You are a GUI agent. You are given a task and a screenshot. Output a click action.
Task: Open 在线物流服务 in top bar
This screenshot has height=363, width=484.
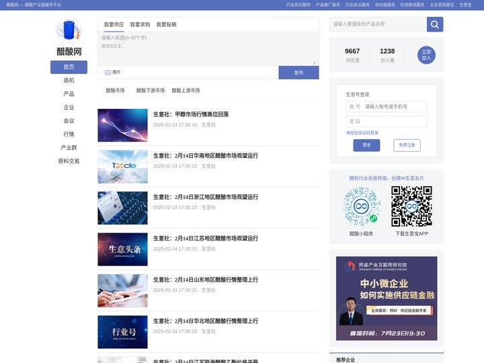(412, 5)
